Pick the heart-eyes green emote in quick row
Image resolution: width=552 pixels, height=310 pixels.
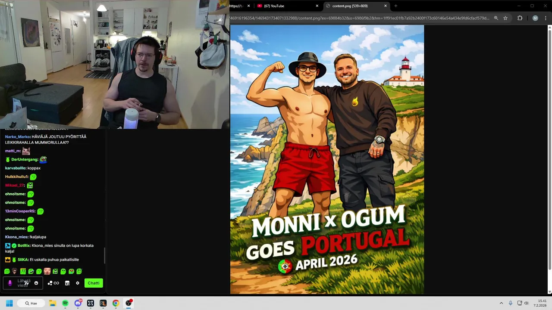click(x=71, y=271)
